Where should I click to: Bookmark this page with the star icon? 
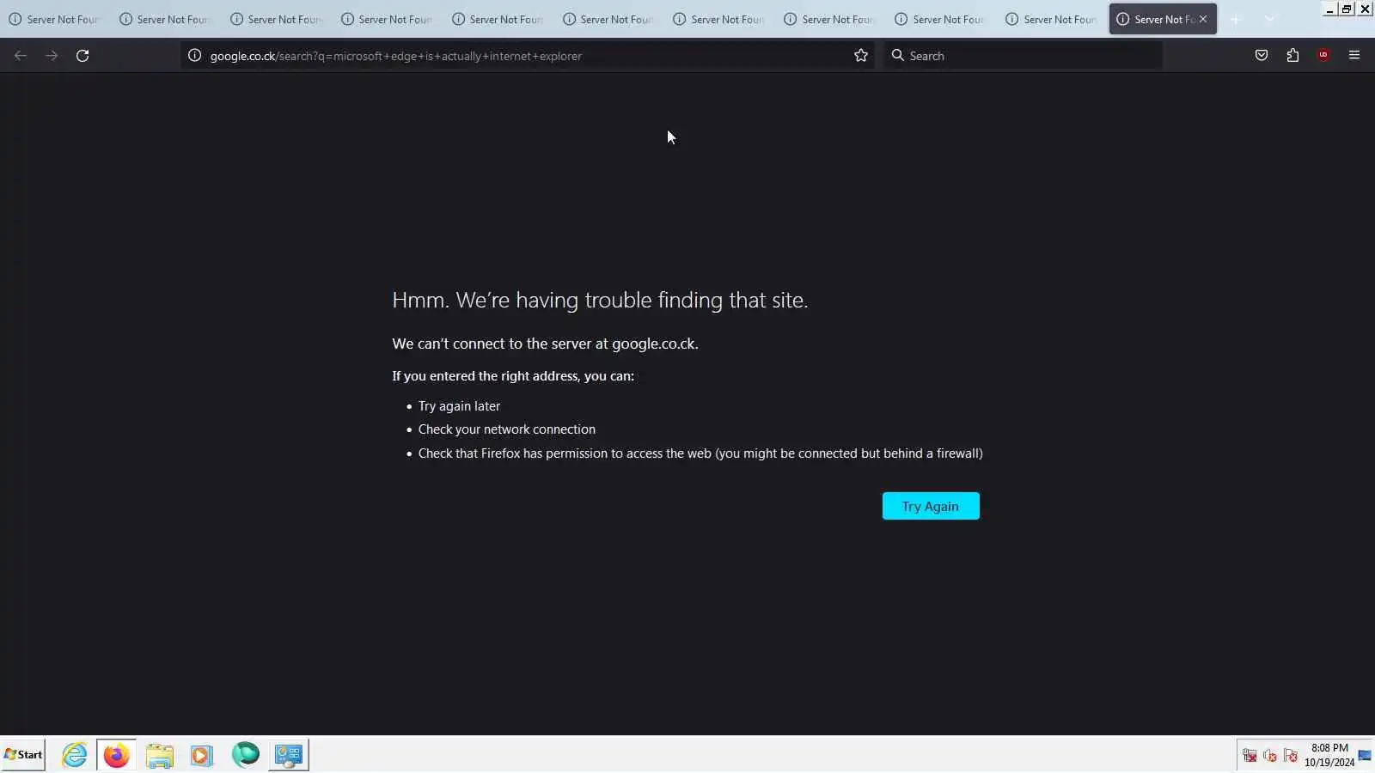861,56
